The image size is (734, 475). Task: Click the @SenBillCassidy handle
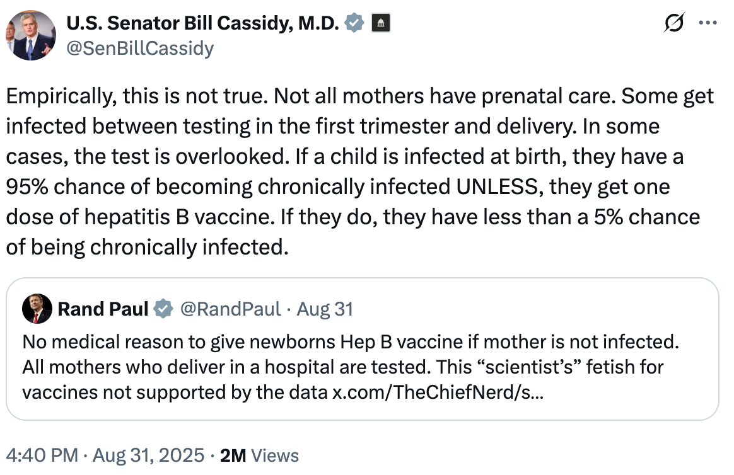139,49
